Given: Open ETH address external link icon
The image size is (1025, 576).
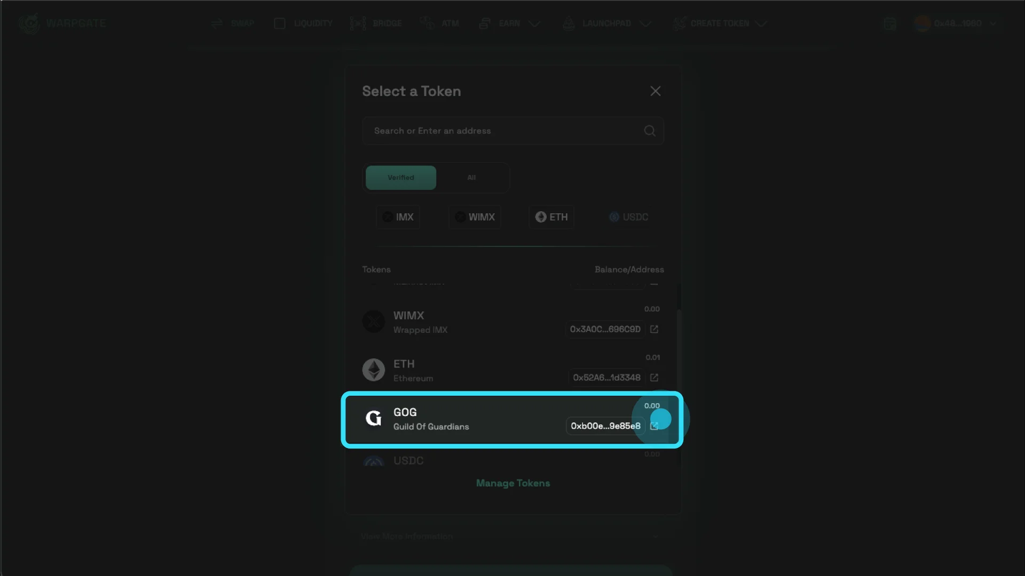Looking at the screenshot, I should (x=654, y=378).
